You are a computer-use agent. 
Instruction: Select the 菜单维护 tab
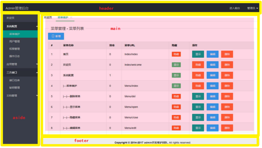[63, 17]
